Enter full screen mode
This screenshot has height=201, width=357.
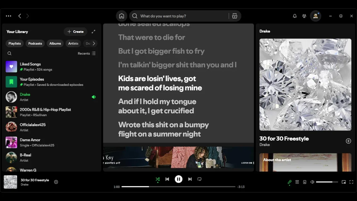(x=351, y=182)
